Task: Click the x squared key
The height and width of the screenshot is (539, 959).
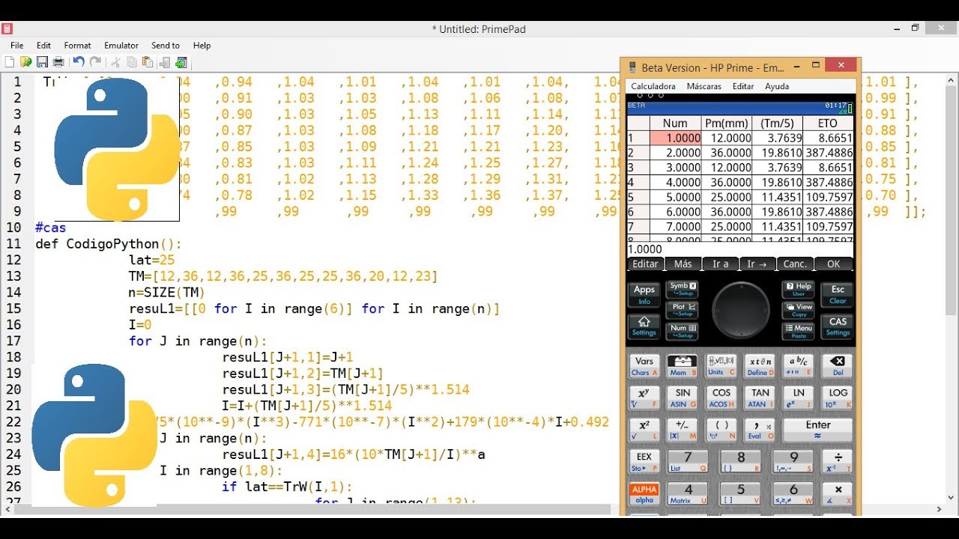Action: pos(644,429)
